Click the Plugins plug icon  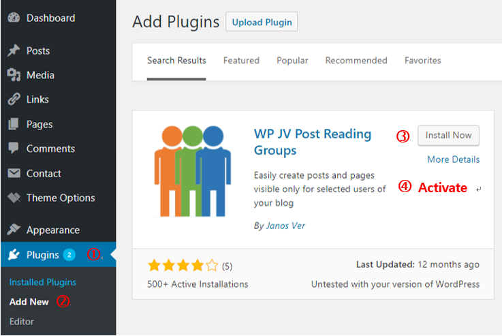14,254
